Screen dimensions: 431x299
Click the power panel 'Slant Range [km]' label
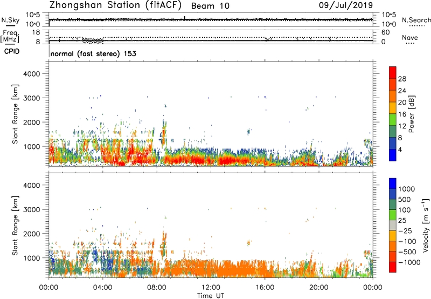[x=15, y=114]
